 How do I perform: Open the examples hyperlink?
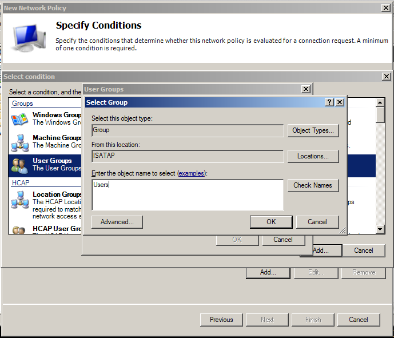(x=190, y=173)
